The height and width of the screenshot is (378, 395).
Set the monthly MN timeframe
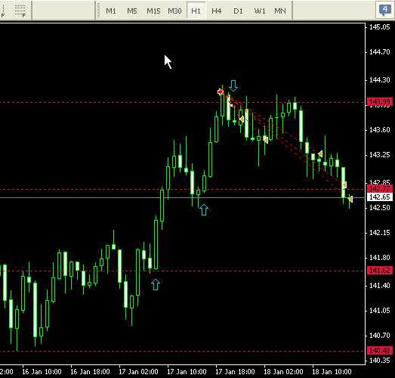pos(280,11)
